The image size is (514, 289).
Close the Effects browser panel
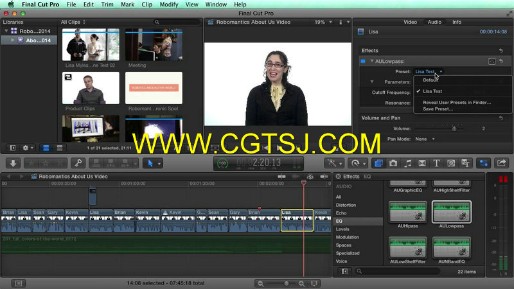(x=339, y=177)
